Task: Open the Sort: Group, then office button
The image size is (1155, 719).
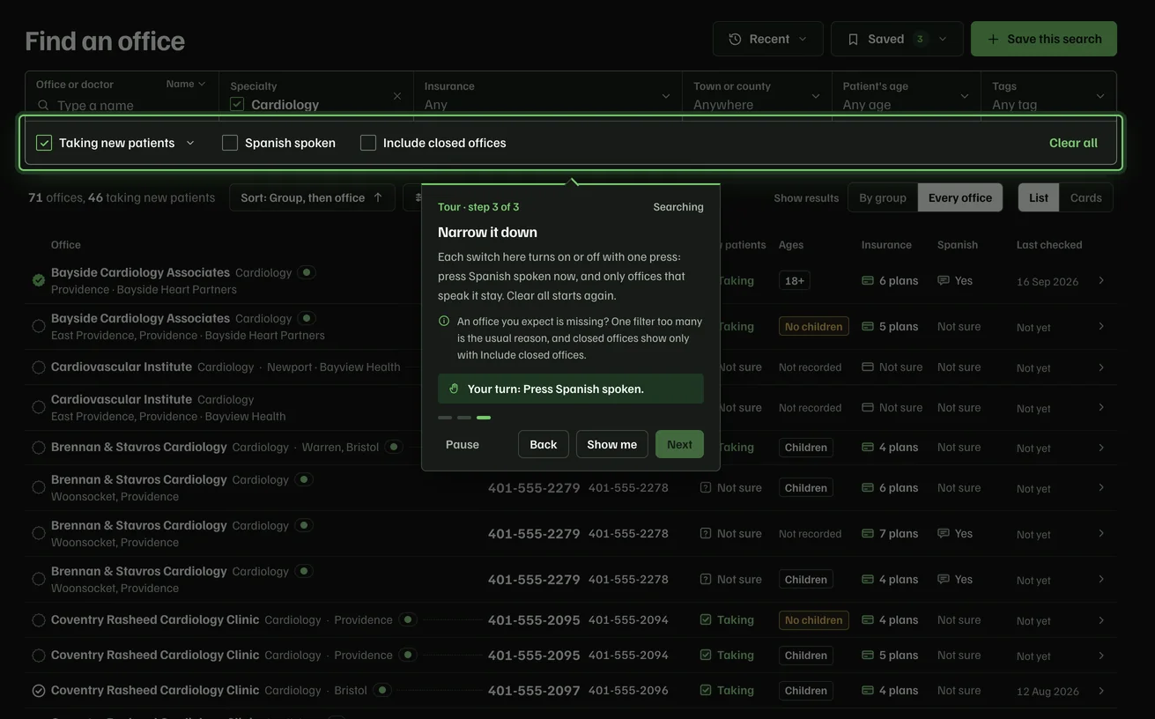Action: click(312, 197)
